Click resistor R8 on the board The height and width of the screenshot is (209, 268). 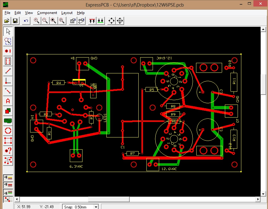173,106
